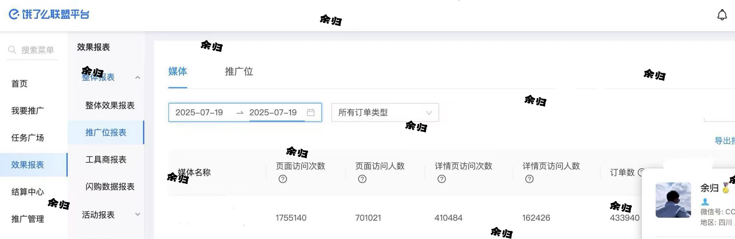This screenshot has width=735, height=239.
Task: Expand the 活动报表 section
Action: 137,214
